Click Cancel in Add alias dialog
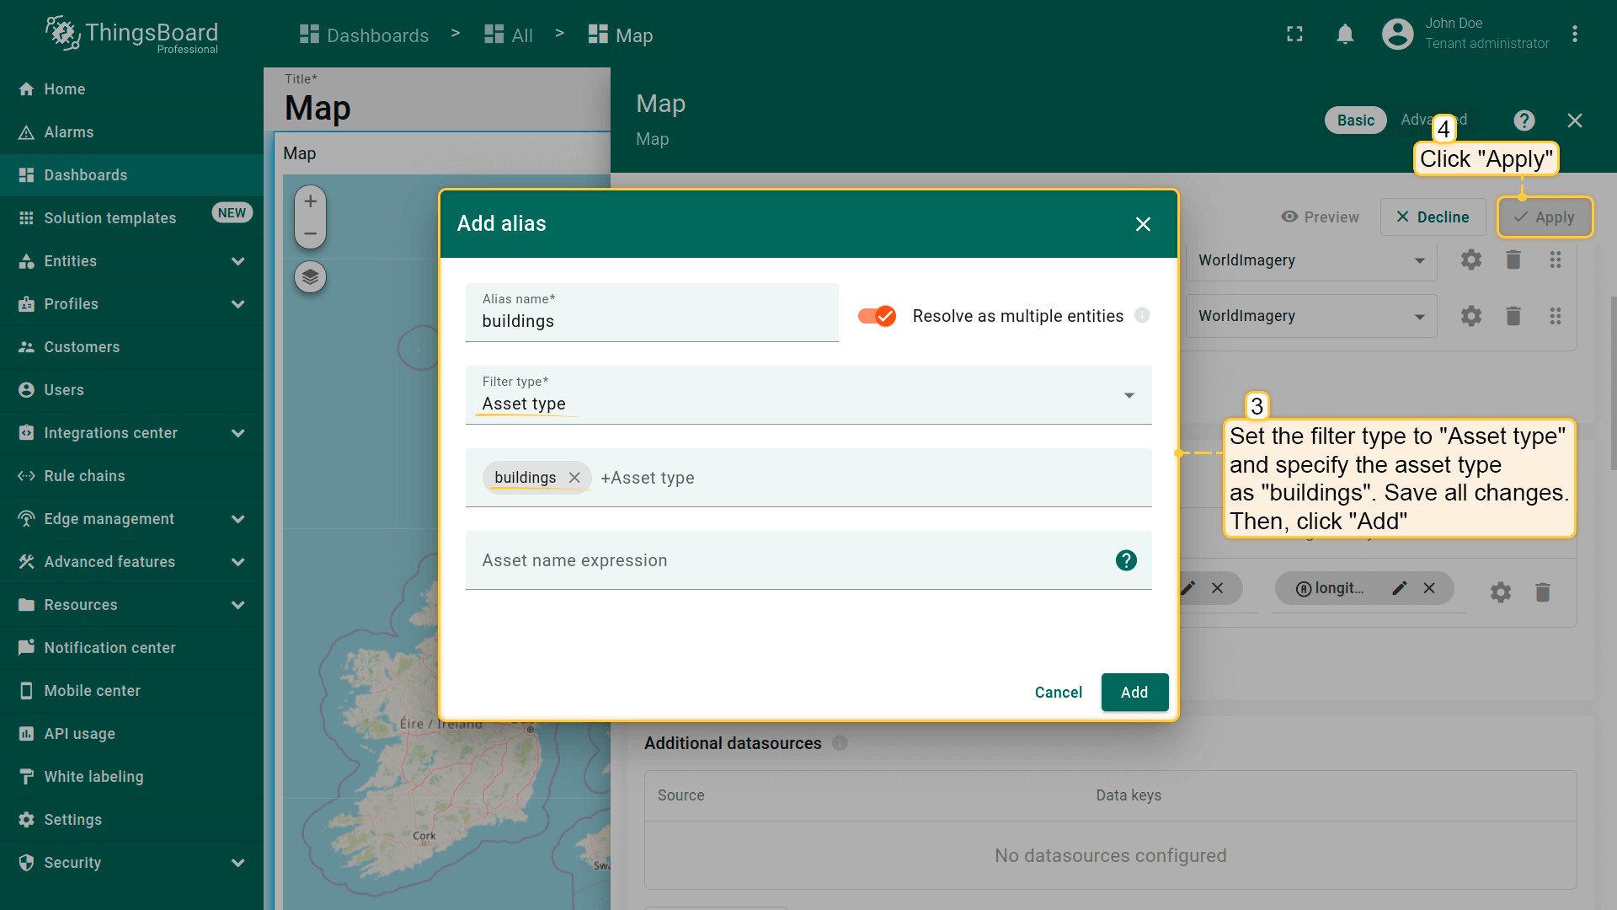The width and height of the screenshot is (1617, 910). click(x=1058, y=692)
